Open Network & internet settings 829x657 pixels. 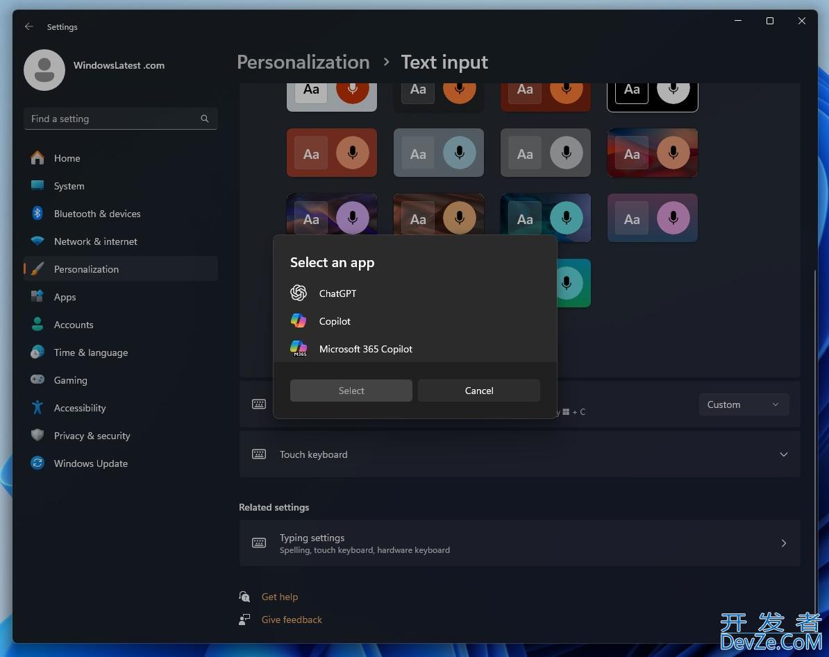click(121, 241)
